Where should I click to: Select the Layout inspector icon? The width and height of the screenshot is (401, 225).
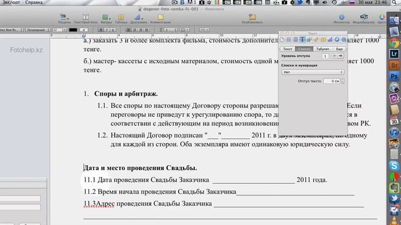(289, 39)
